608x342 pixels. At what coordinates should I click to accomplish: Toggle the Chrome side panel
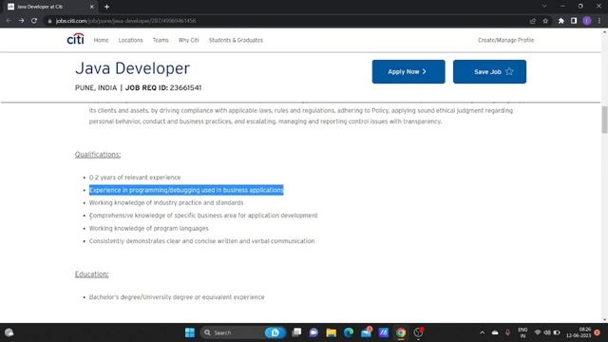pos(574,21)
